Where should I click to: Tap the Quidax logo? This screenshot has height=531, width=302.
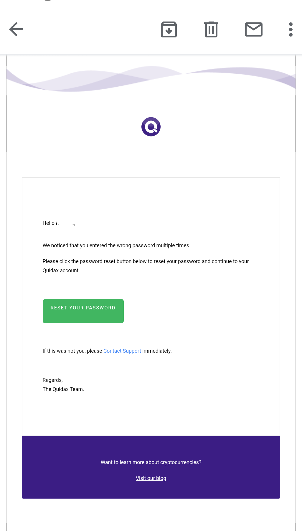pyautogui.click(x=151, y=127)
